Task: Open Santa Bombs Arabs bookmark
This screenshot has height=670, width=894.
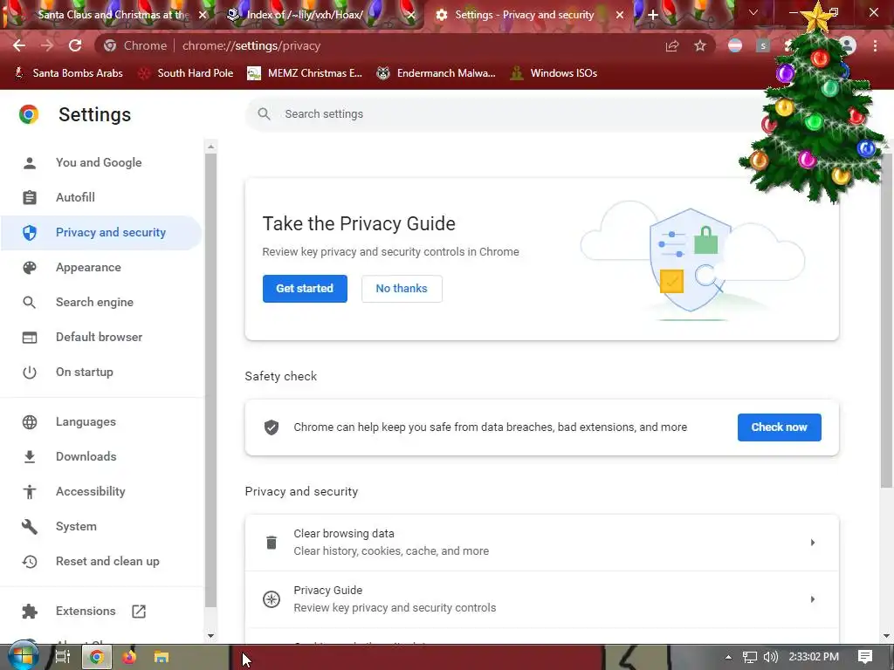Action: tap(68, 73)
